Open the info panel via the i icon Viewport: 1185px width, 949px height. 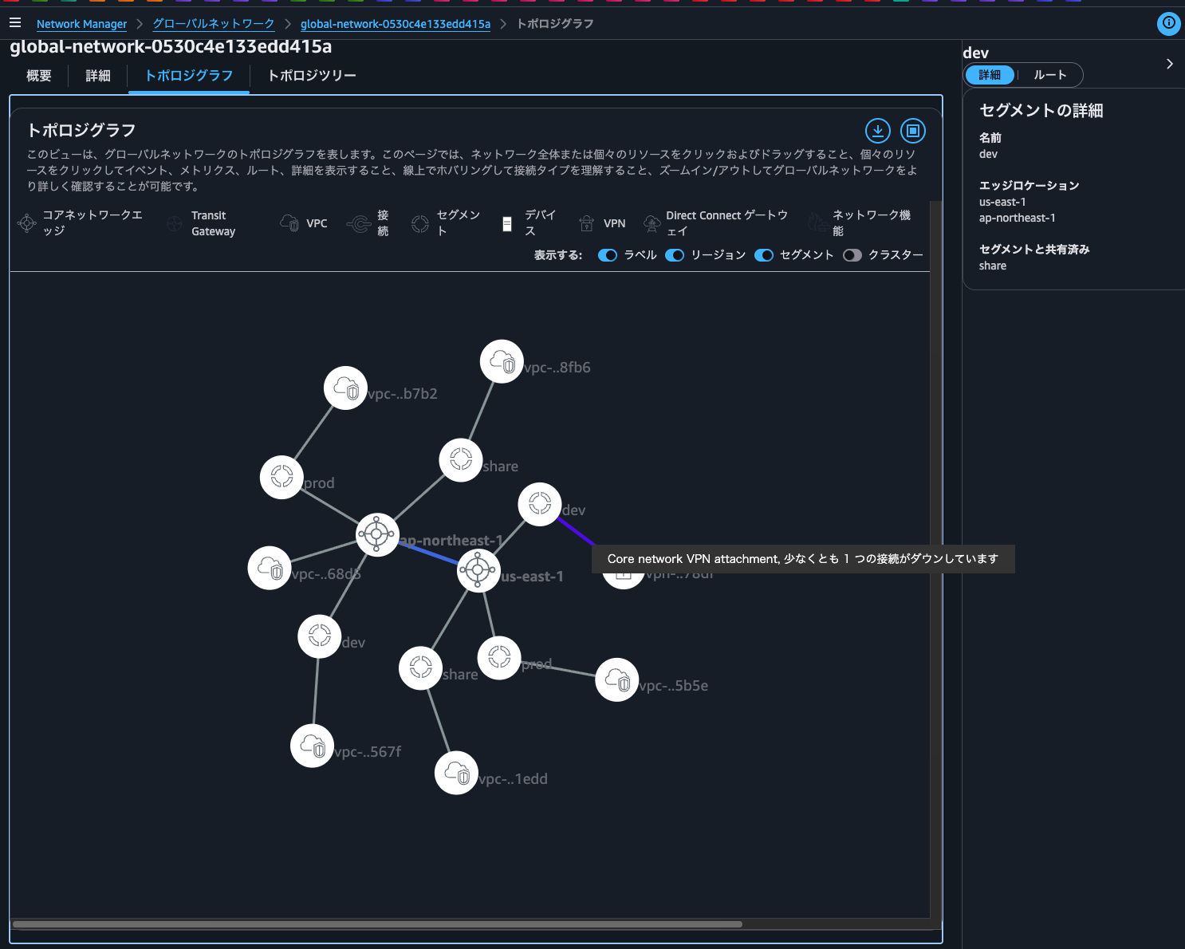point(1168,24)
